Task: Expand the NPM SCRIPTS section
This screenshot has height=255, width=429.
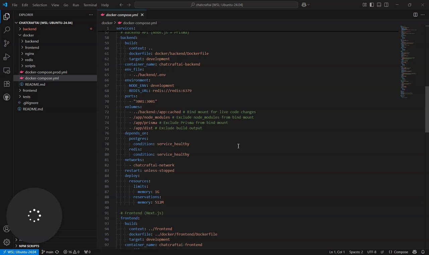Action: [29, 246]
